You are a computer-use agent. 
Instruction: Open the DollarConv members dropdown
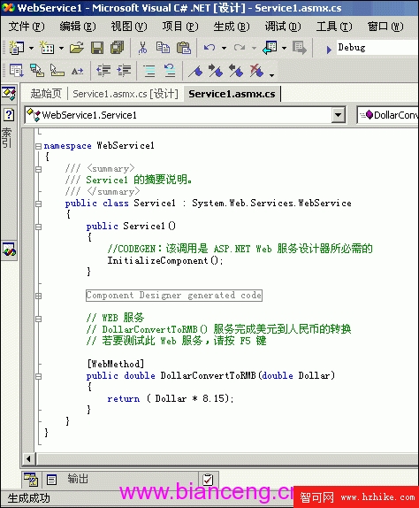click(388, 115)
